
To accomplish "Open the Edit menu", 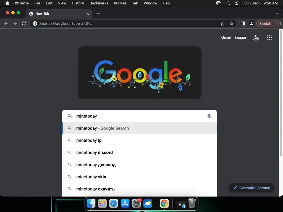I will click(x=49, y=3).
